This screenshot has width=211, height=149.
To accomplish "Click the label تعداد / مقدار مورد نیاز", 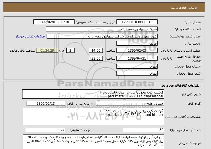I will tap(185, 130).
